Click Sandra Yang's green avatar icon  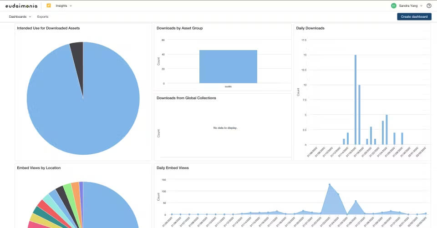tap(393, 5)
